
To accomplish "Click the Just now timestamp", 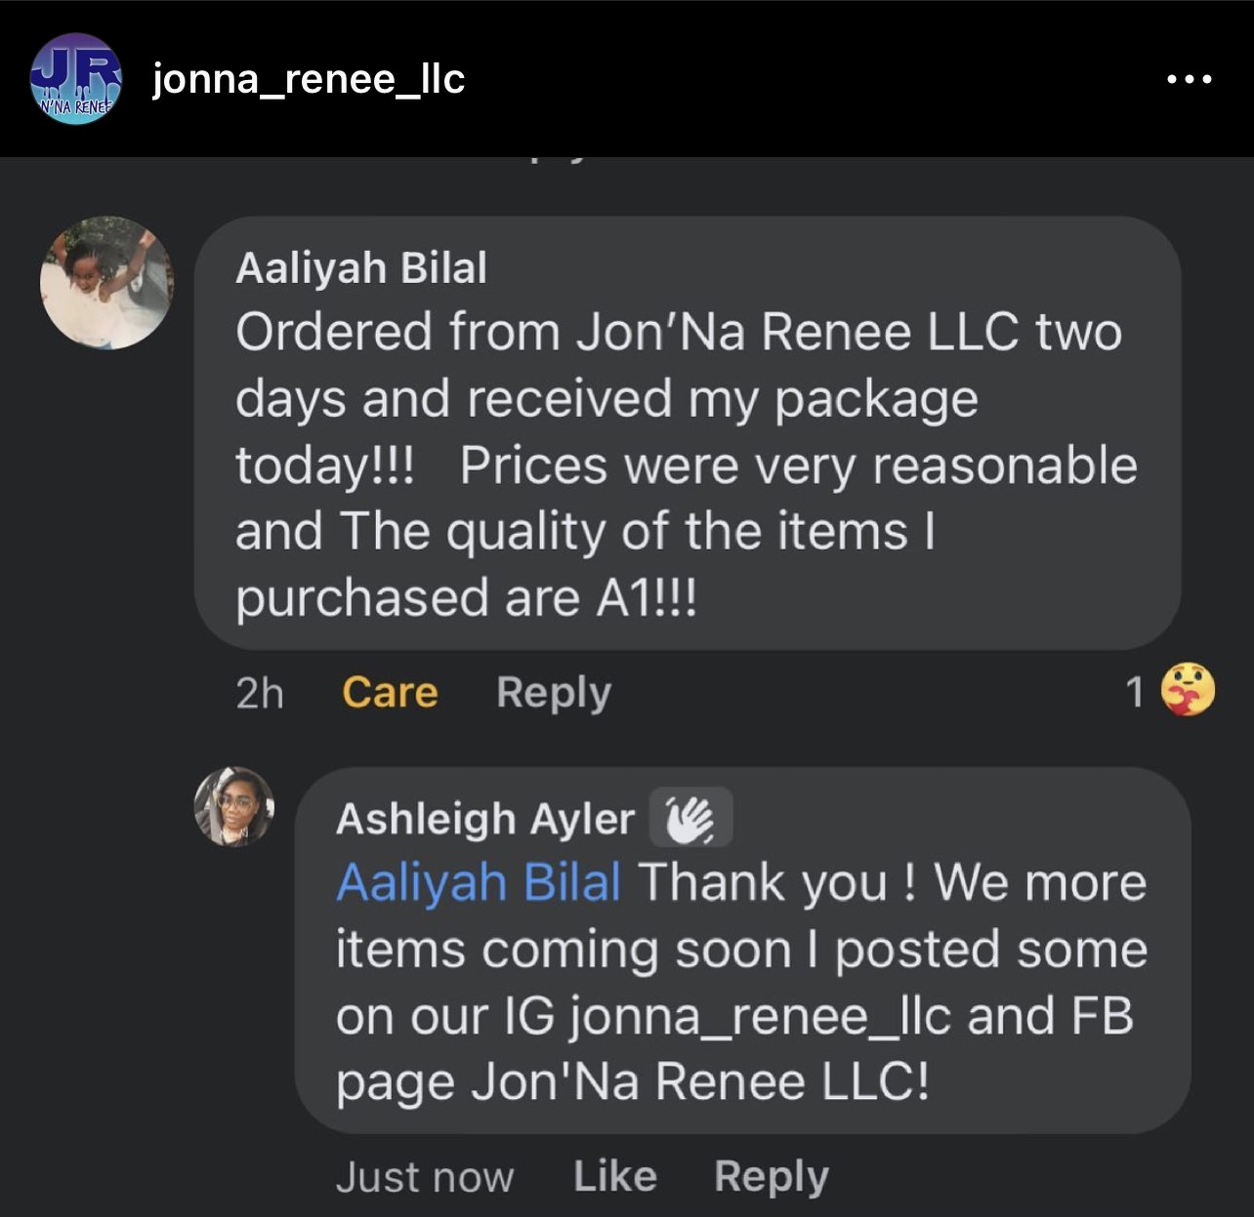I will click(425, 1178).
